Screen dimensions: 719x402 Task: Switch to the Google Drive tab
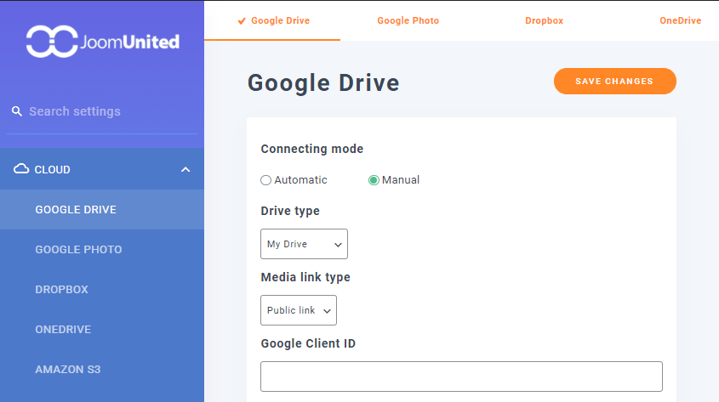(x=272, y=20)
